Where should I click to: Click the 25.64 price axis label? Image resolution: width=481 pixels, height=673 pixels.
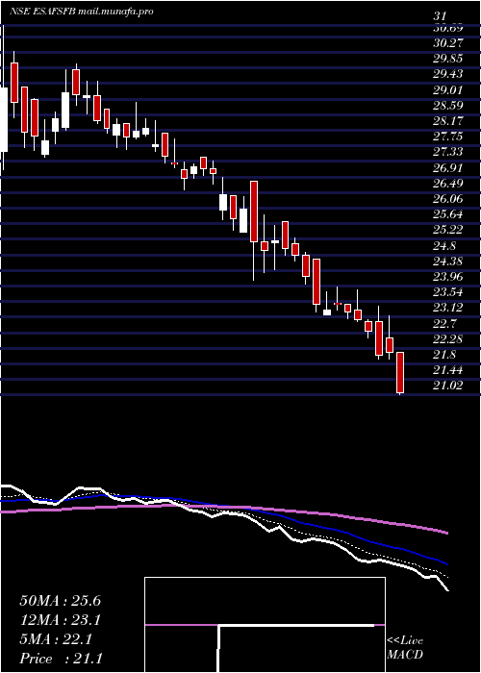[x=448, y=214]
